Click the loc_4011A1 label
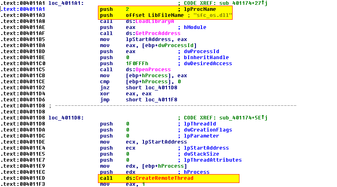 pos(66,3)
